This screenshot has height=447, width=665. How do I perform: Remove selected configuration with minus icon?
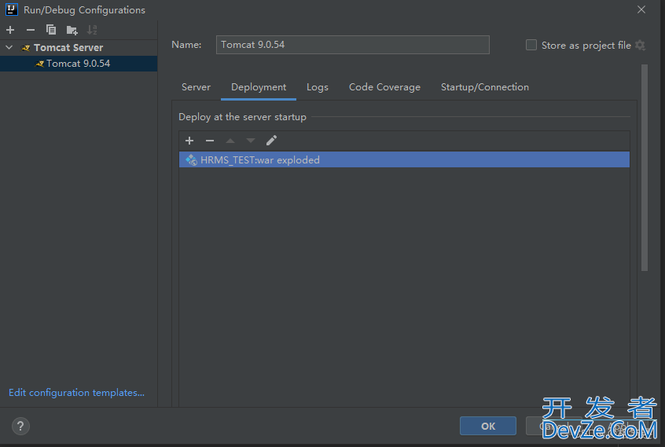[x=31, y=30]
